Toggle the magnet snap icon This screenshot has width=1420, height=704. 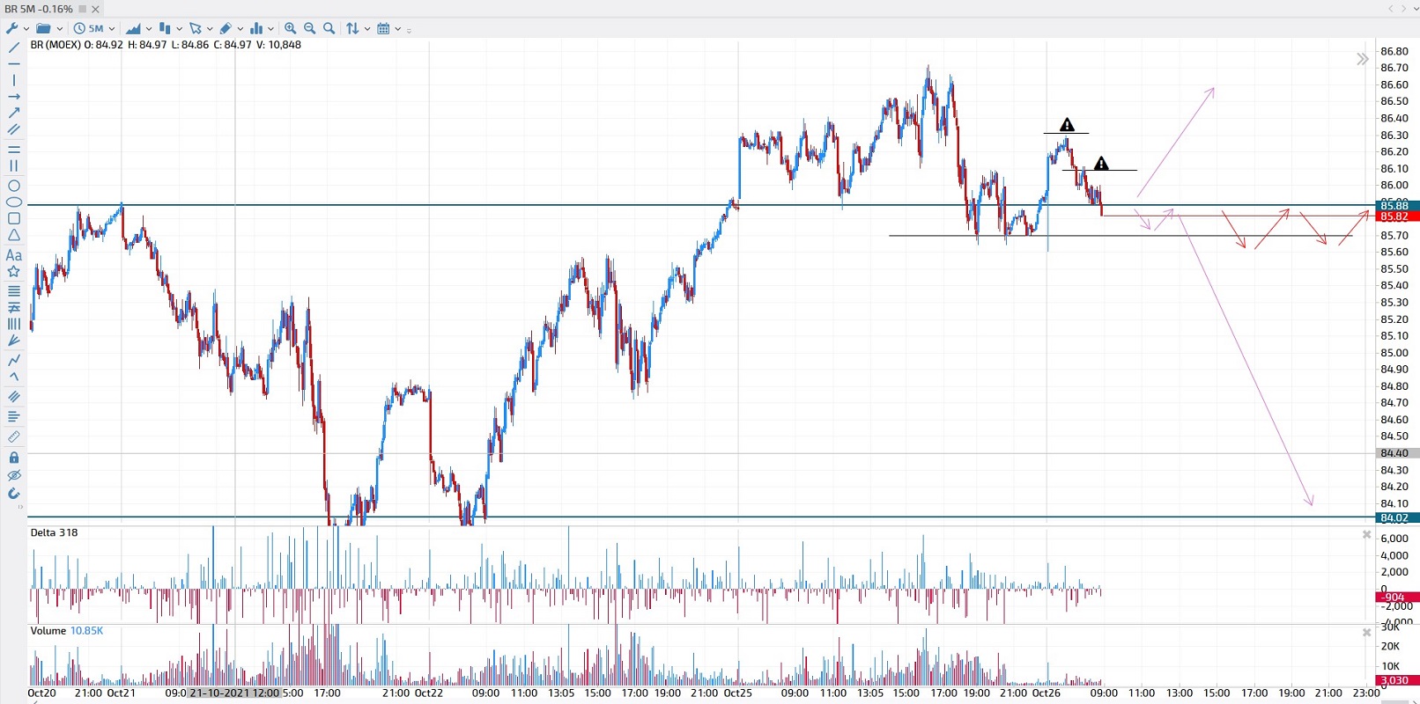click(x=13, y=494)
